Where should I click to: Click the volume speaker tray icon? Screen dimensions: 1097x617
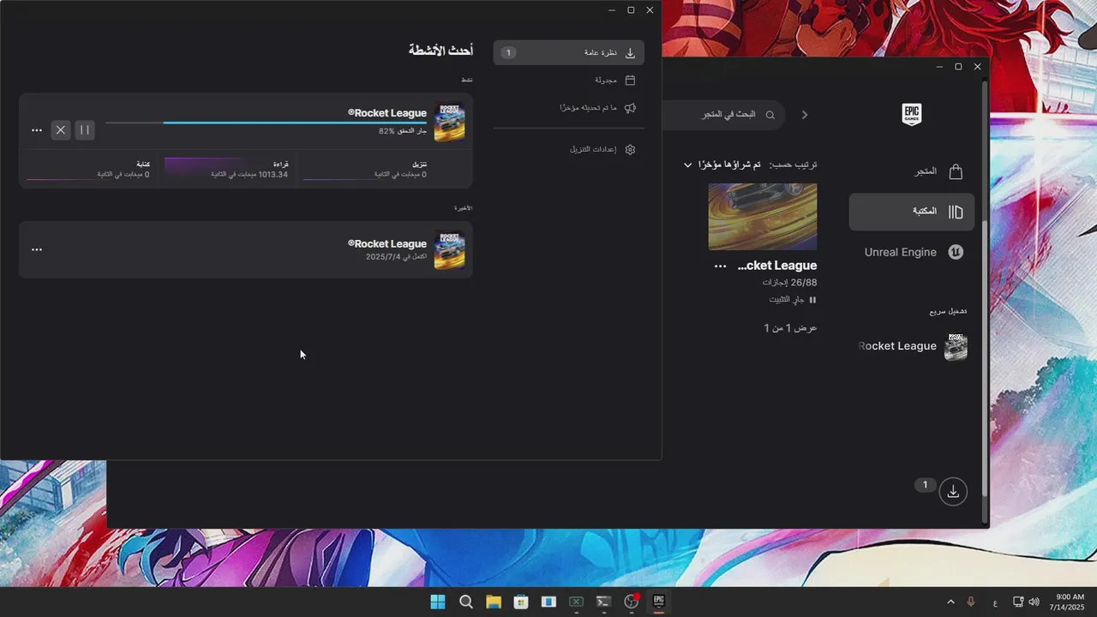[x=1034, y=602]
